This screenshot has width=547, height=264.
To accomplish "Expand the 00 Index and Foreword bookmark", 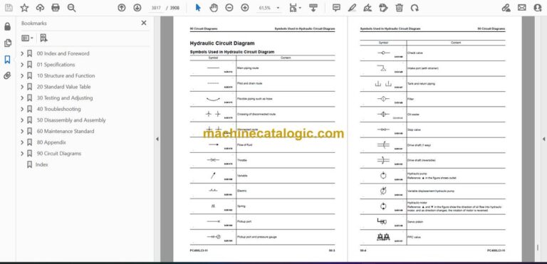I will [22, 53].
